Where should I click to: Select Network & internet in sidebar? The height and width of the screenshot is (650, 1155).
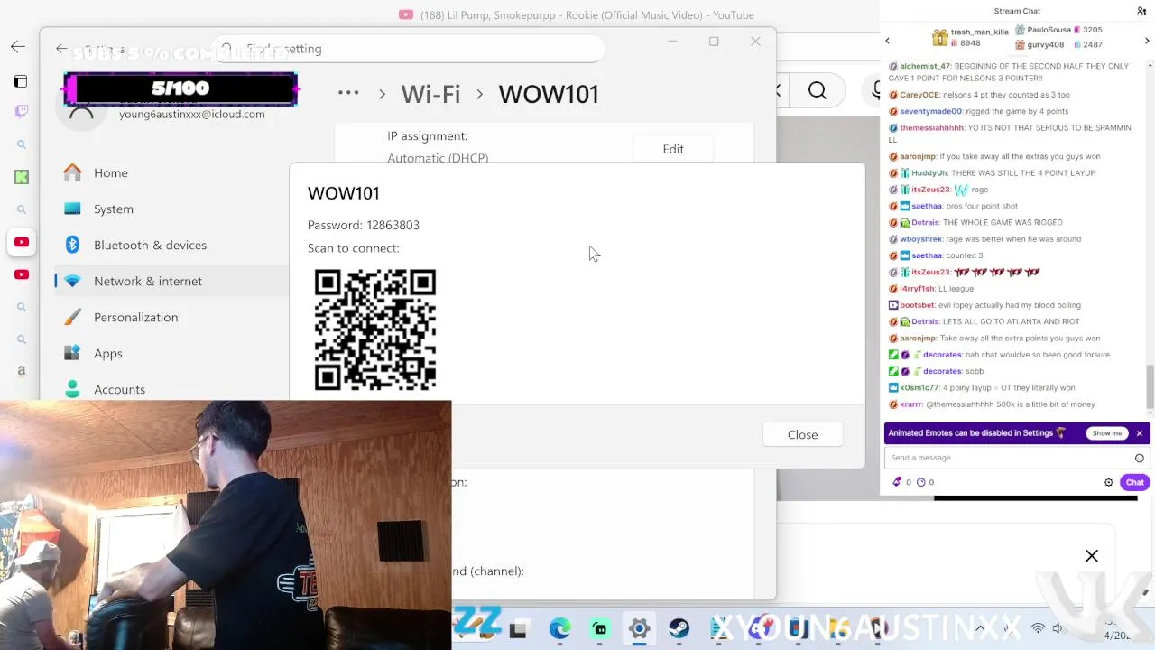click(x=148, y=281)
